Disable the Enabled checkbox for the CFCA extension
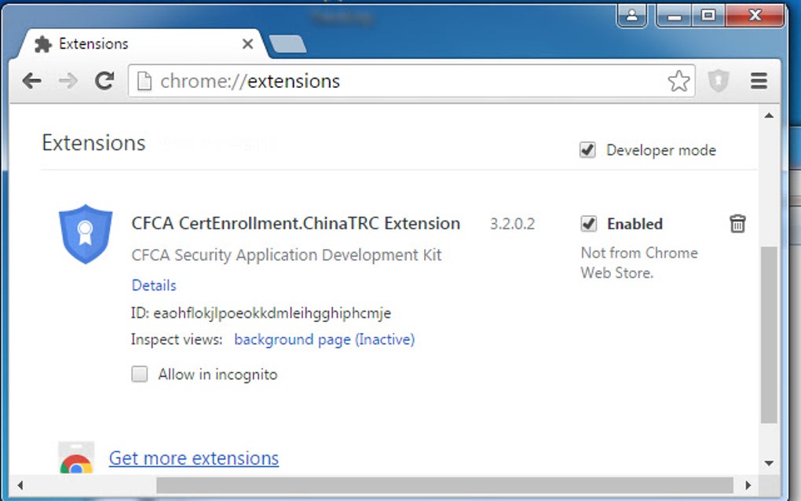Viewport: 801px width, 501px height. 590,224
